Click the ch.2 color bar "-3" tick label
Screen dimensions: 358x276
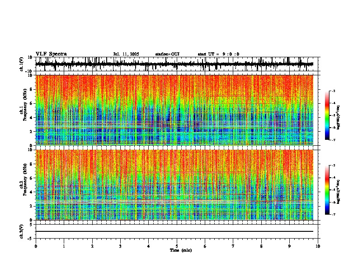334,166
